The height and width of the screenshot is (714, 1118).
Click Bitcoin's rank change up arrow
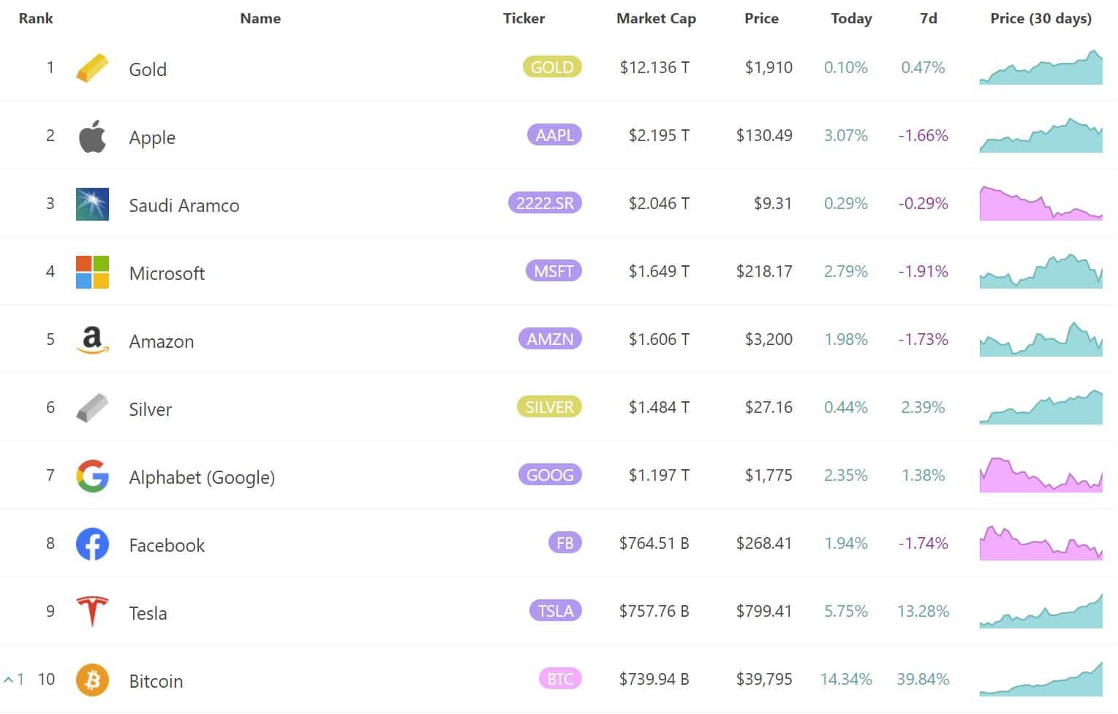pyautogui.click(x=10, y=680)
